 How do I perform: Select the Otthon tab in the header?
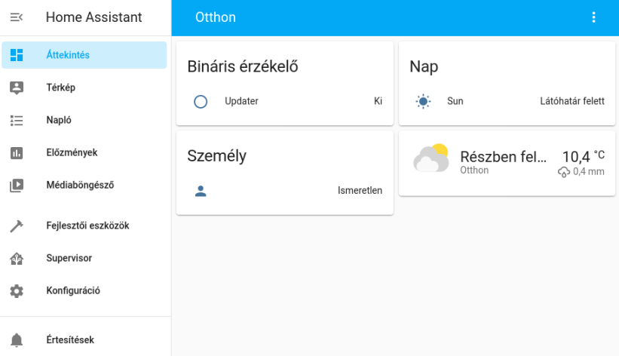(216, 17)
